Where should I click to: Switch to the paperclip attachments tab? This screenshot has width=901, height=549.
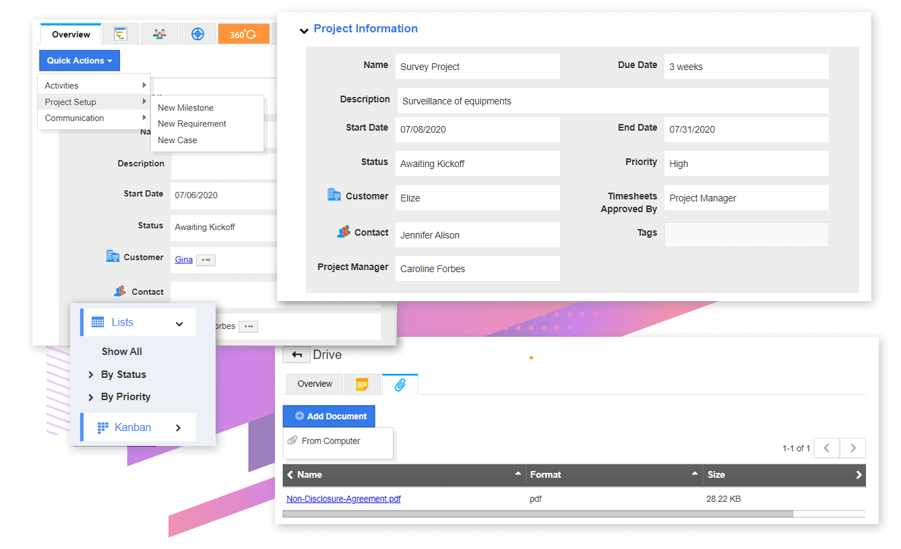[400, 385]
